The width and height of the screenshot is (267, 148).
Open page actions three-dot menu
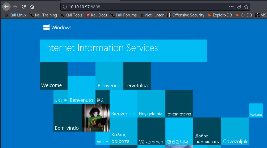pos(231,7)
